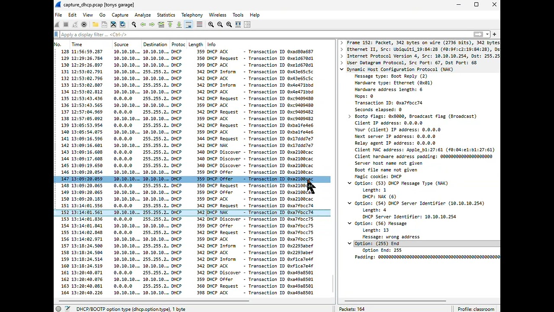
Task: Click the restart current capture icon
Action: coord(75,25)
